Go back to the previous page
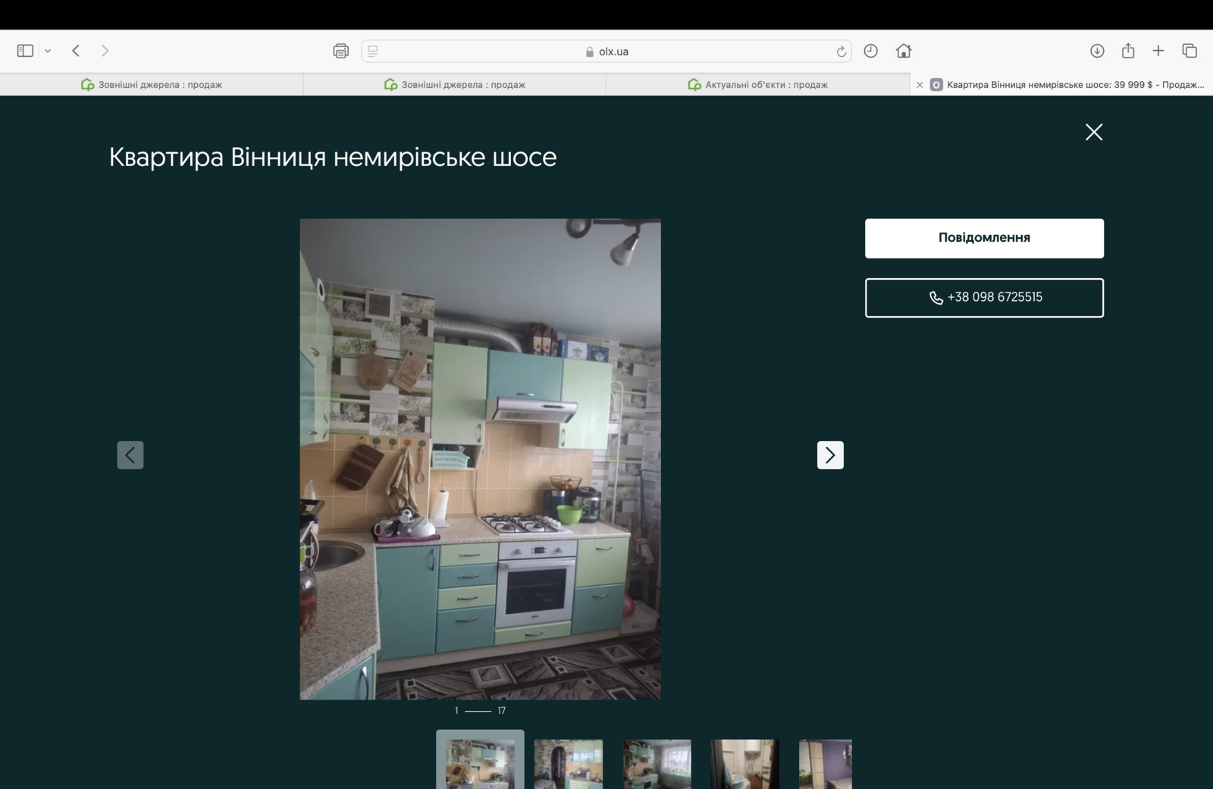Viewport: 1213px width, 789px height. click(76, 51)
